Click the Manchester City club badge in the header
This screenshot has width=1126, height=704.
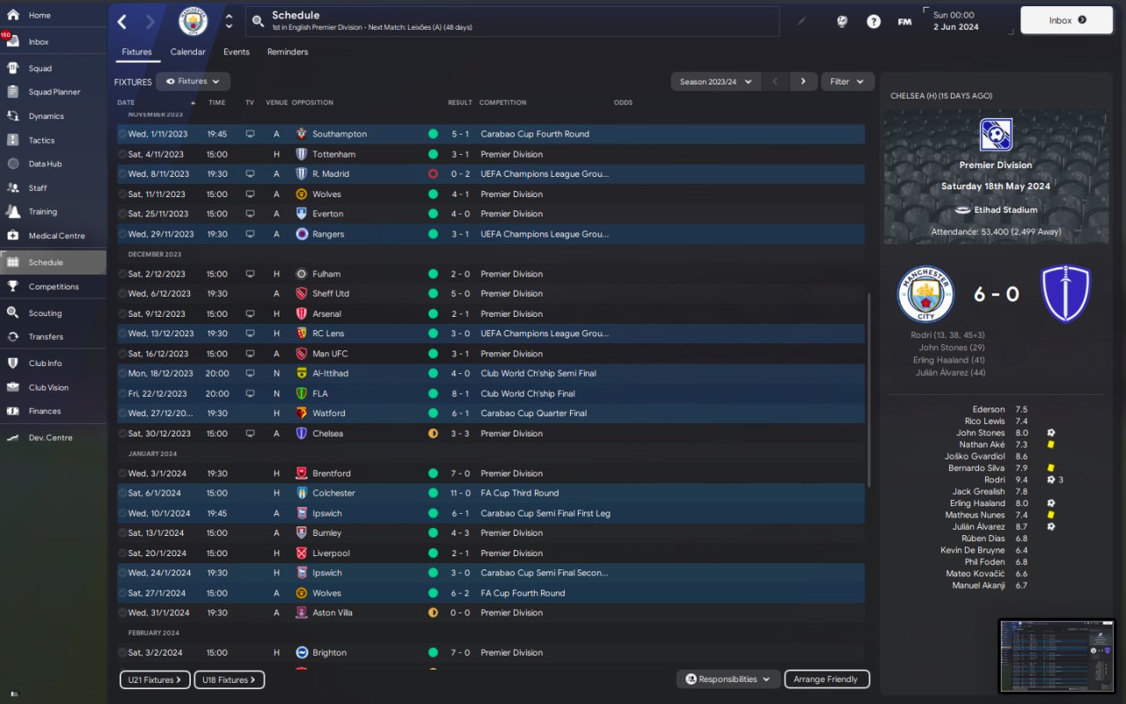[x=194, y=21]
